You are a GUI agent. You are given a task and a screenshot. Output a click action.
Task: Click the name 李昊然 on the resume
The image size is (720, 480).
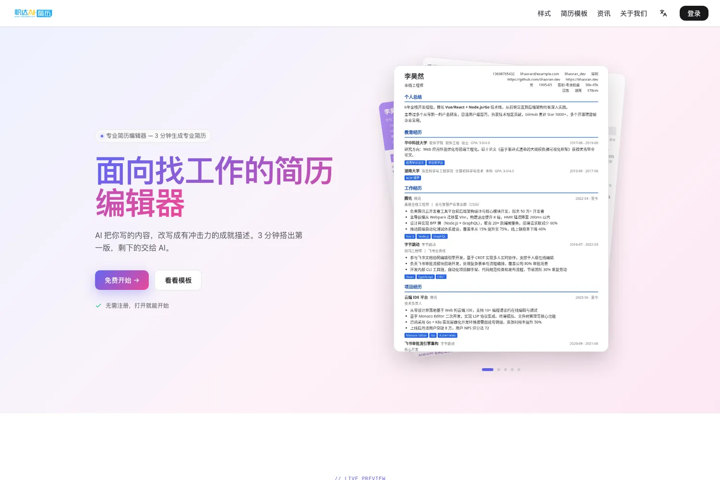(414, 76)
